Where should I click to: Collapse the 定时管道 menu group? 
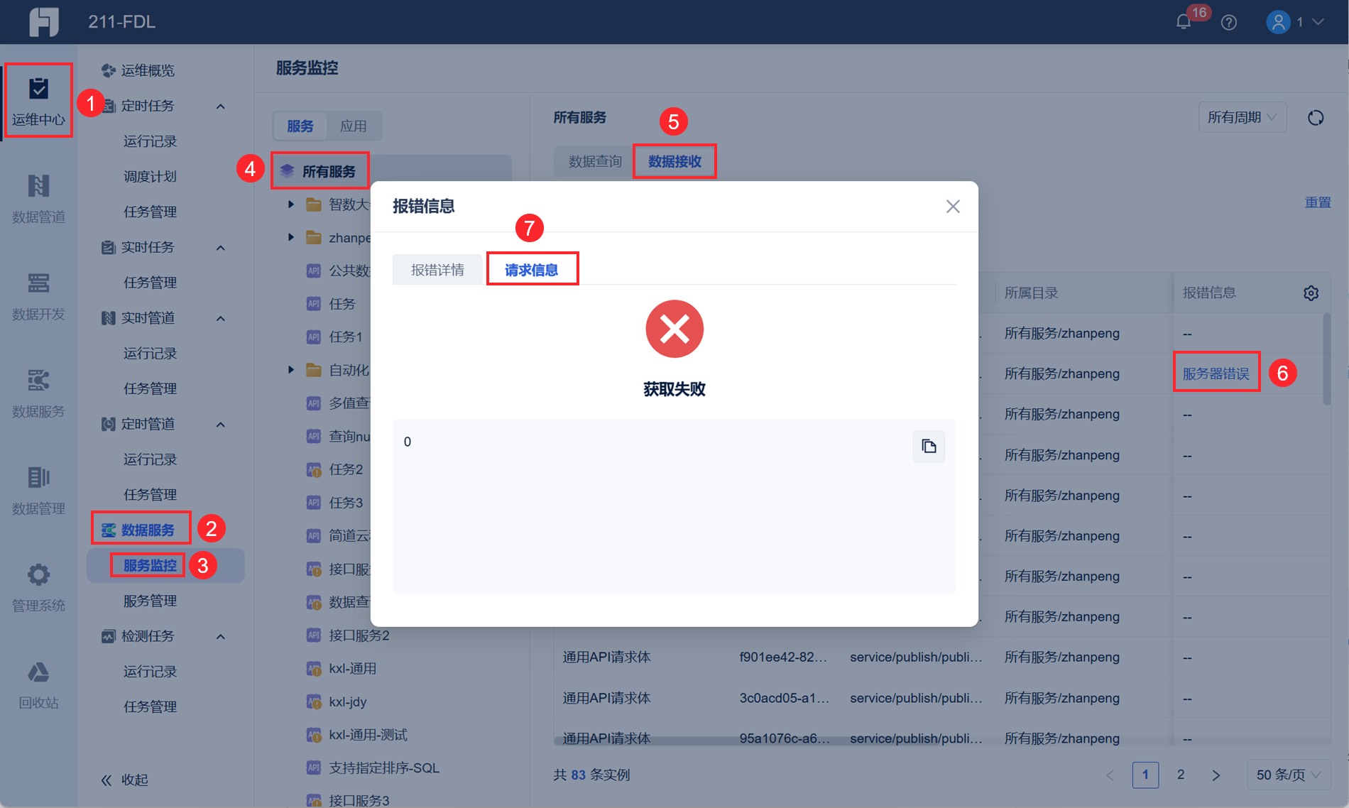[x=221, y=425]
